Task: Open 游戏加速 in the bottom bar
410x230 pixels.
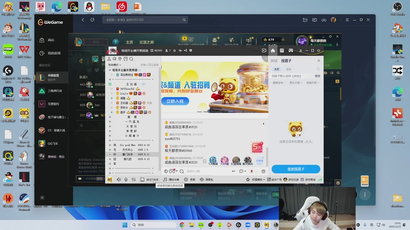Action: click(x=291, y=179)
